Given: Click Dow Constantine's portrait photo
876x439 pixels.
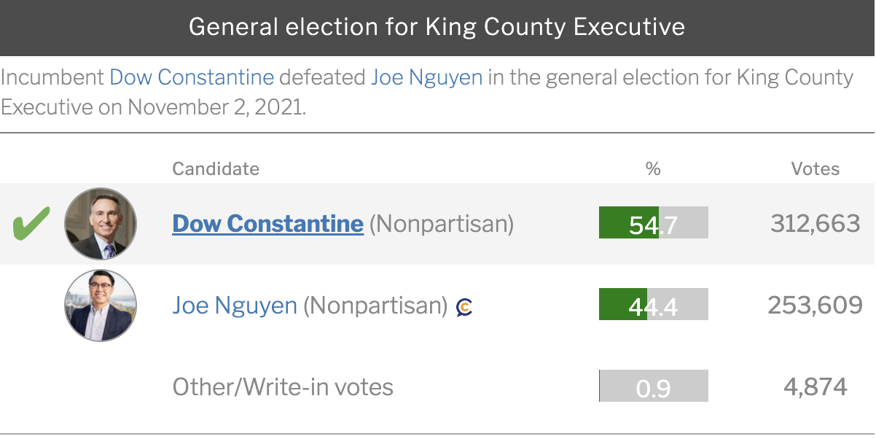Looking at the screenshot, I should (x=101, y=224).
